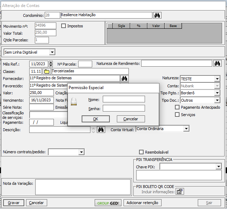Image resolution: width=227 pixels, height=209 pixels.
Task: Click Qtde Parcelas field
Action: tap(42, 40)
